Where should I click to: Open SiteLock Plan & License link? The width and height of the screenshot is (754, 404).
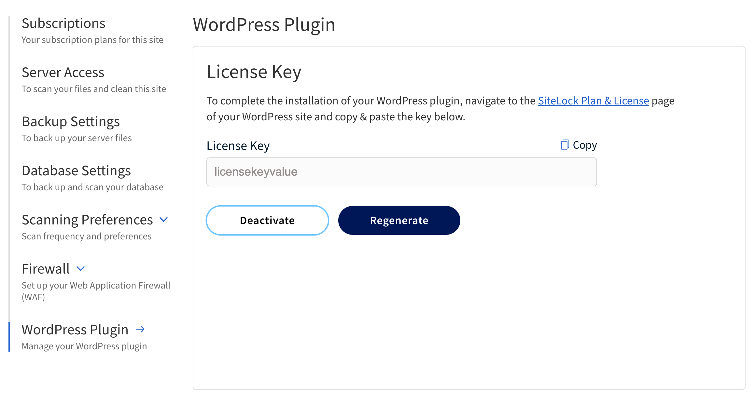pyautogui.click(x=593, y=101)
